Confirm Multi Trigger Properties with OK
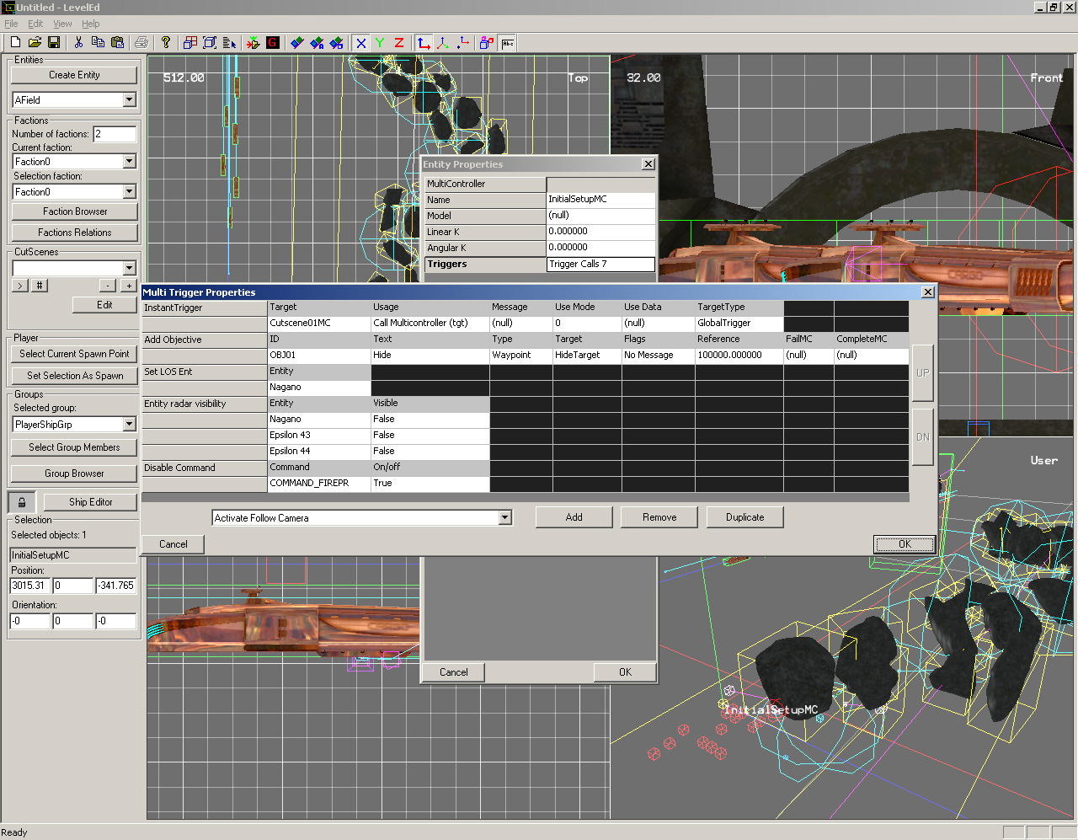Screen dimensions: 1078x840 point(905,544)
